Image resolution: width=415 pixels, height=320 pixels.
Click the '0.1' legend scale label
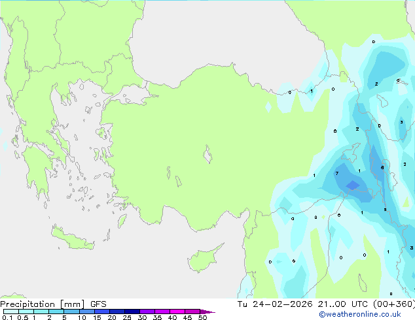(x=7, y=317)
